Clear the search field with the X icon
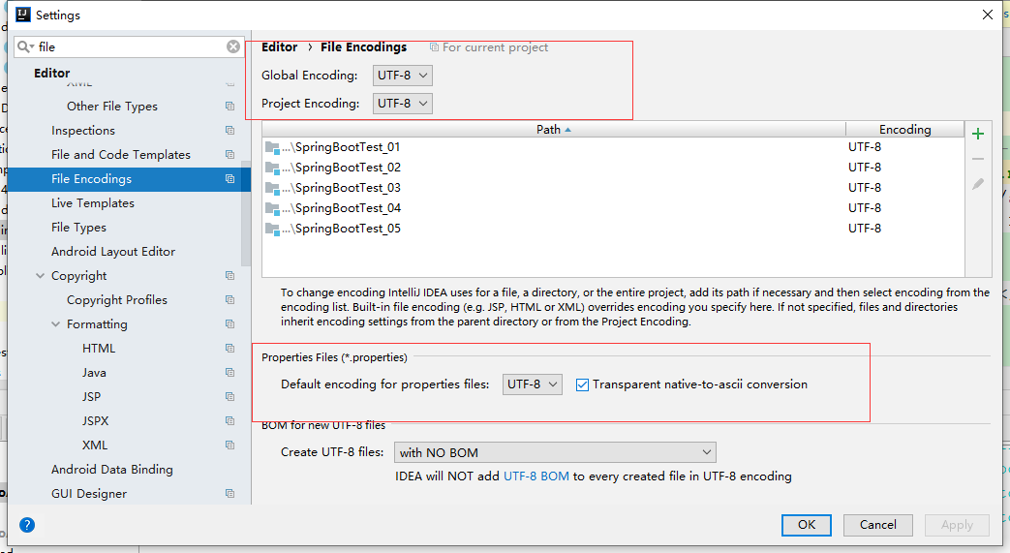1010x553 pixels. (233, 46)
